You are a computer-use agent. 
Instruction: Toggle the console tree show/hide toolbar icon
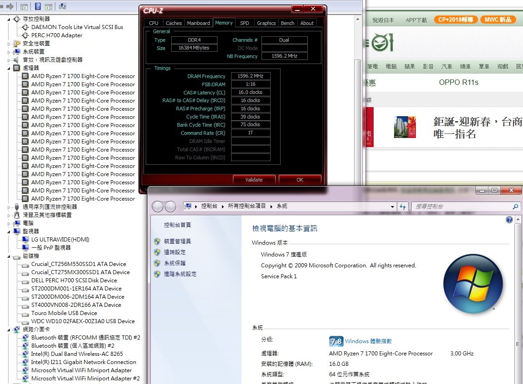[x=24, y=6]
